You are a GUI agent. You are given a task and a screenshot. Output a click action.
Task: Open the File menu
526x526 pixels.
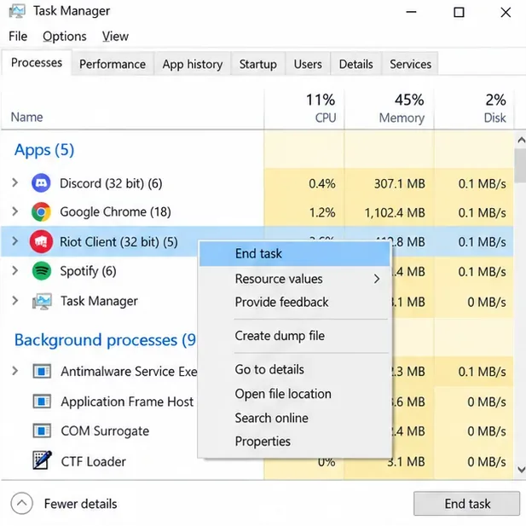18,36
